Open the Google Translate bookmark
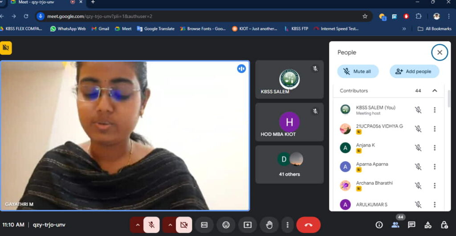Viewport: 456px width, 236px height. (155, 29)
